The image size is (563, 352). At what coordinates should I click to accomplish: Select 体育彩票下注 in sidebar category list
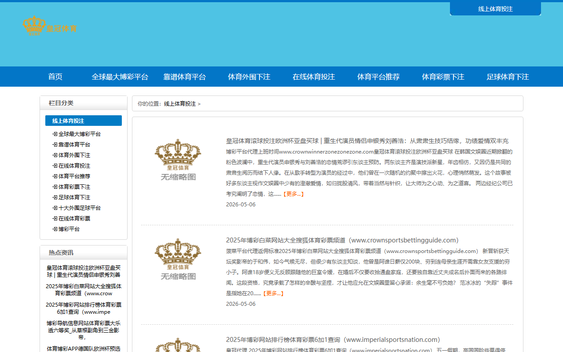pos(74,187)
